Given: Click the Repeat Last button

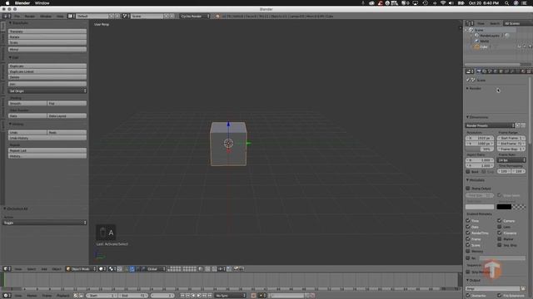Looking at the screenshot, I should pyautogui.click(x=47, y=150).
